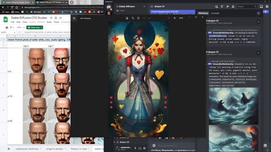Delete image with trash icon in viewer
This screenshot has width=271, height=152.
(138, 18)
